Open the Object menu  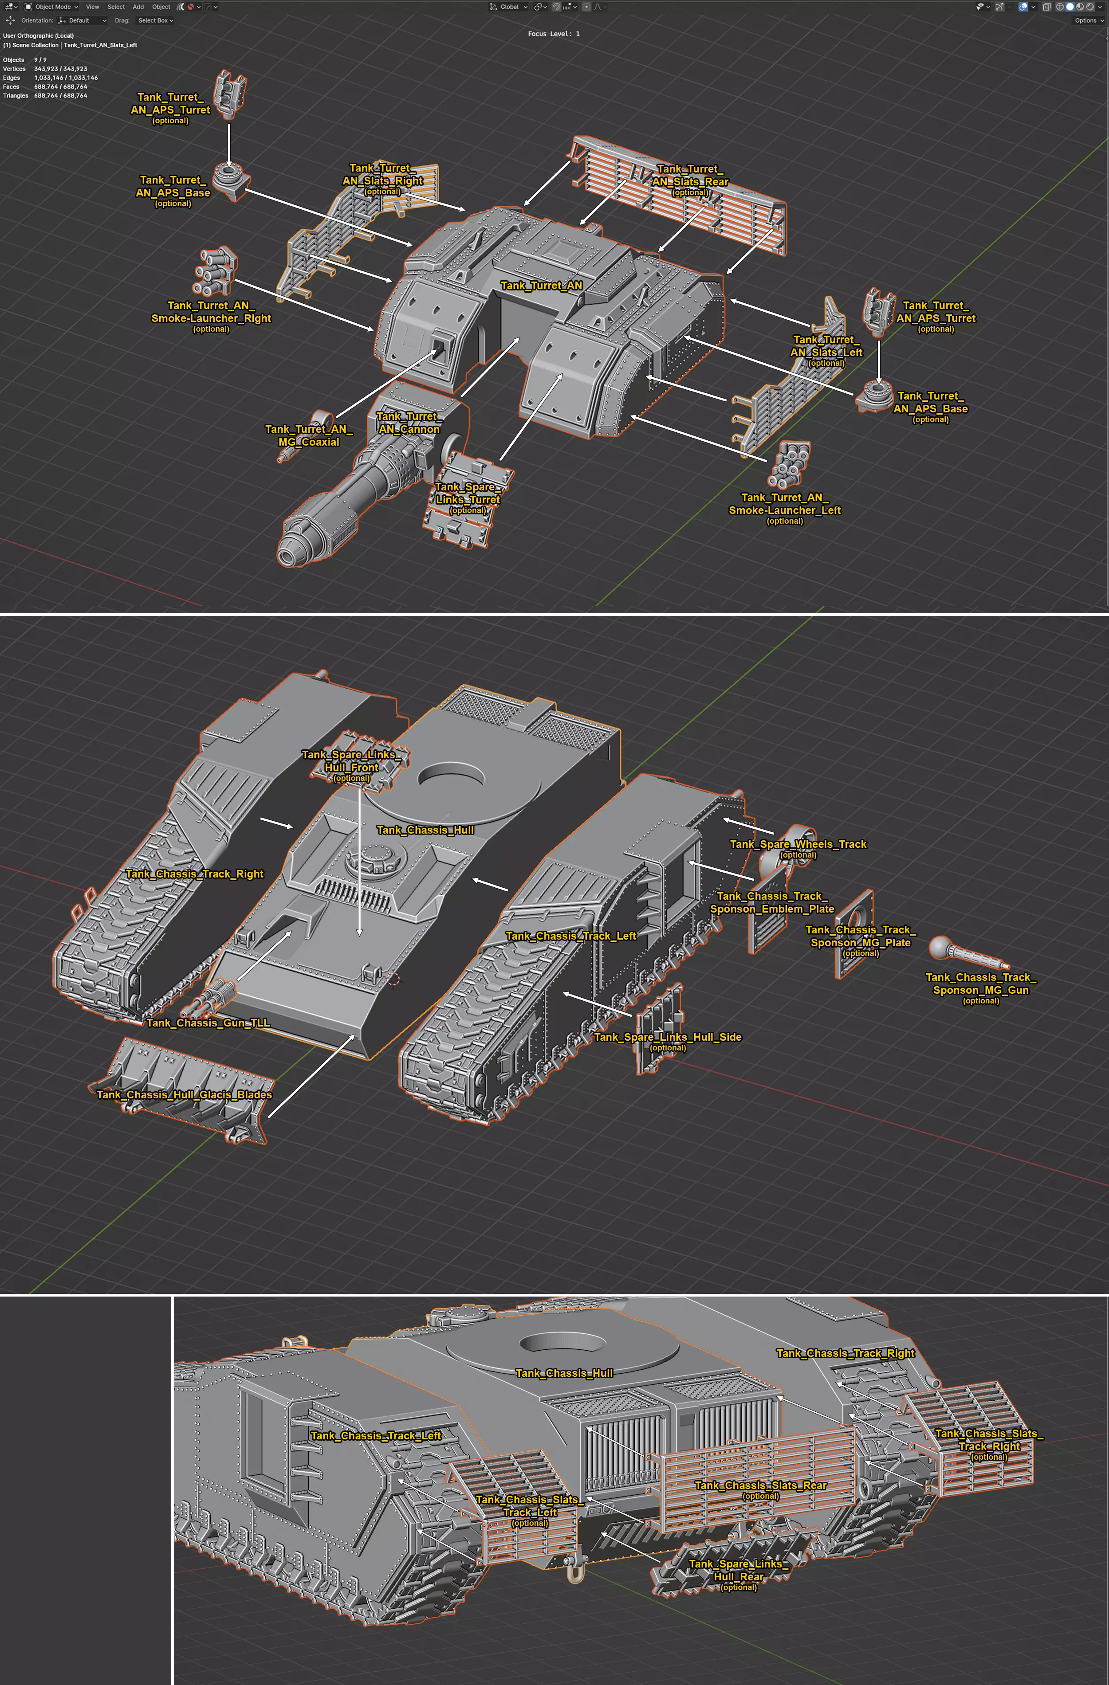pyautogui.click(x=161, y=6)
